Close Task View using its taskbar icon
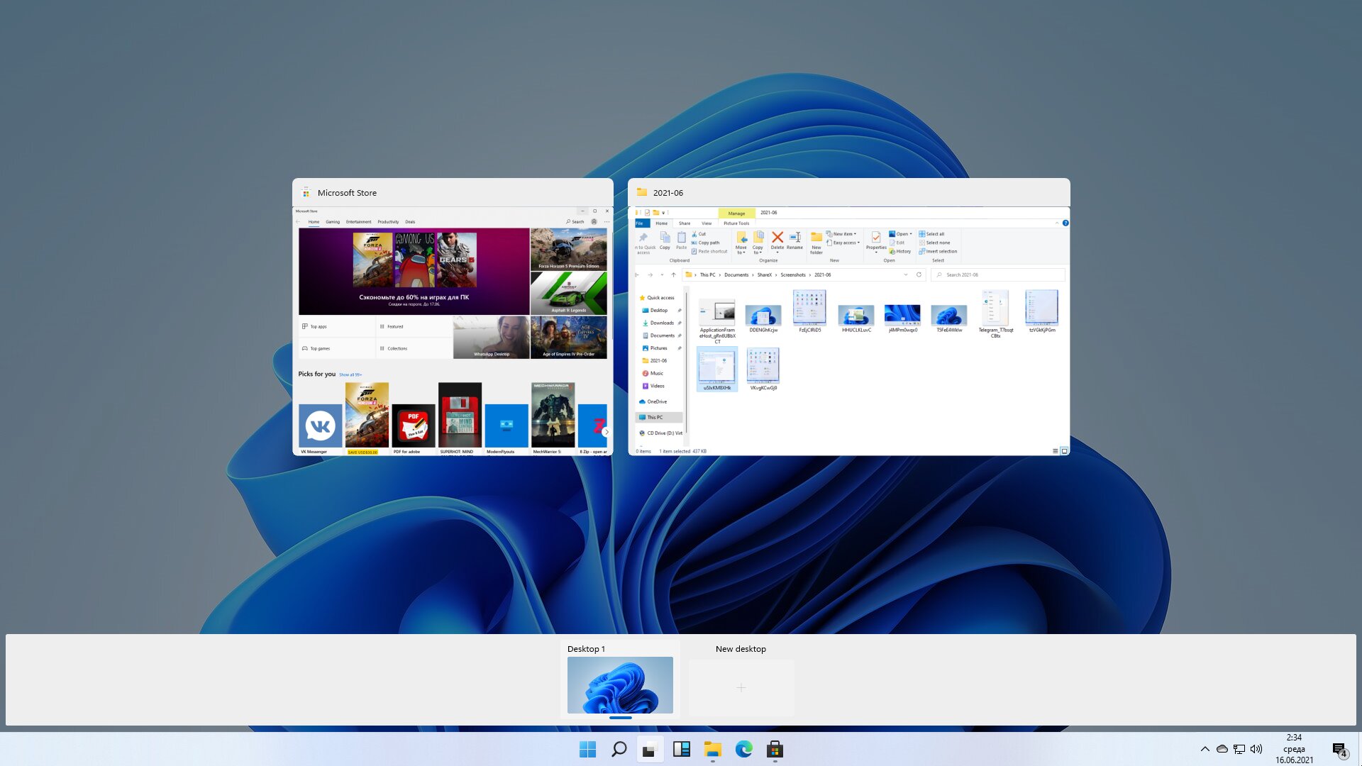Viewport: 1362px width, 766px height. tap(650, 749)
